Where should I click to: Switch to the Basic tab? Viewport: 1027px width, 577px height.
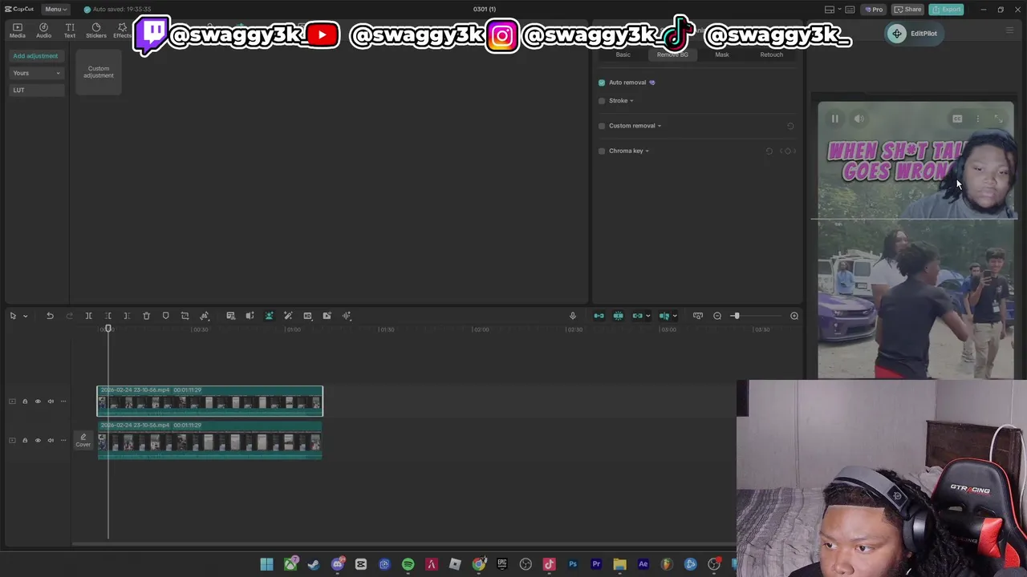(x=623, y=54)
